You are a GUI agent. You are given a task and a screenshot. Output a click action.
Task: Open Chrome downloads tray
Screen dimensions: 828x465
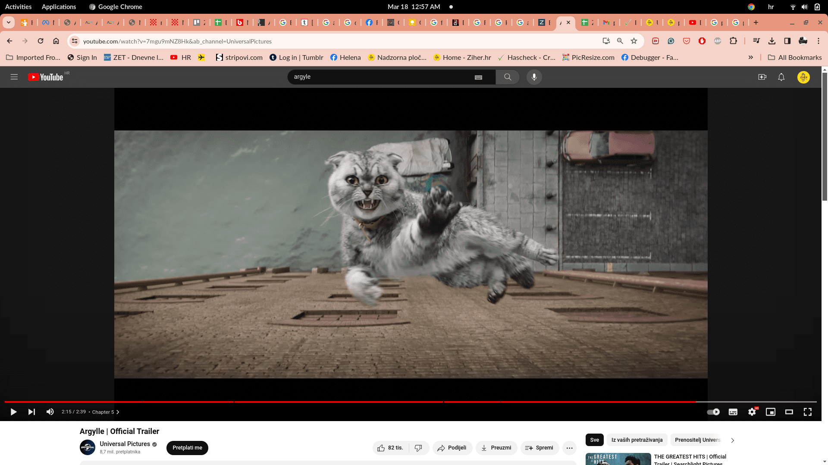[772, 41]
